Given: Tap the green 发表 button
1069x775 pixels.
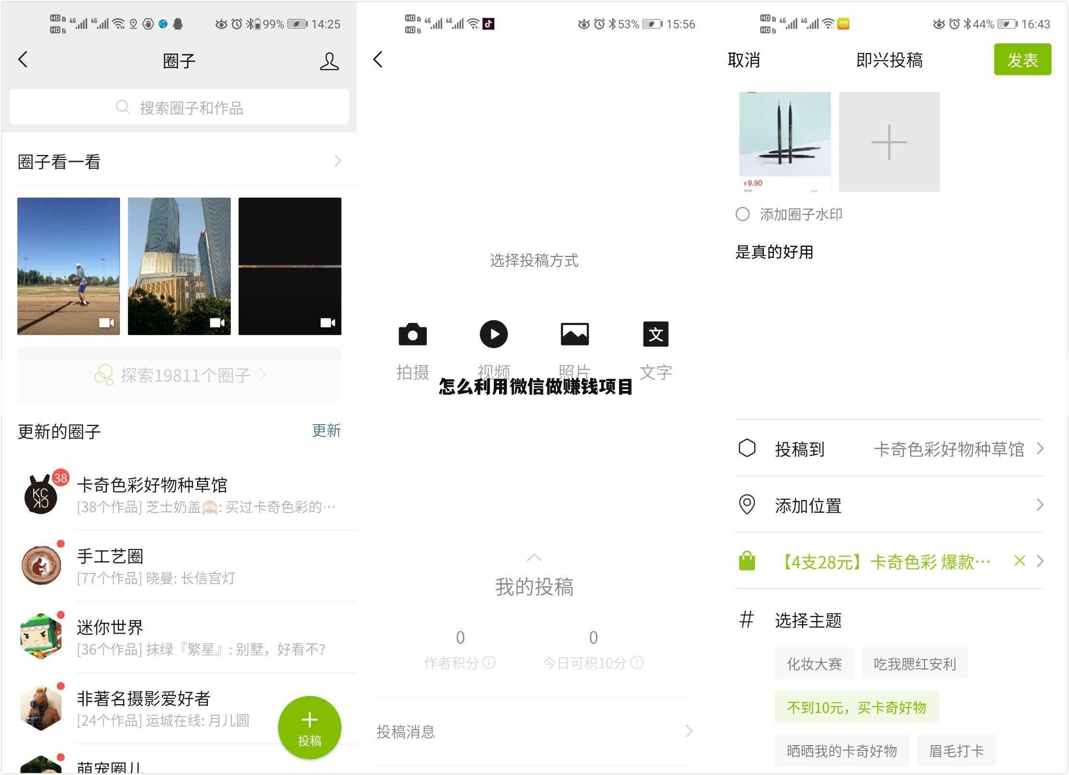Looking at the screenshot, I should 1022,59.
